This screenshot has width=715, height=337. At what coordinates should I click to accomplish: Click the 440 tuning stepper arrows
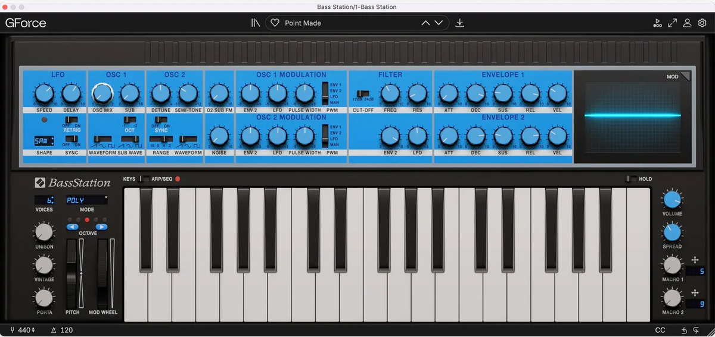33,330
